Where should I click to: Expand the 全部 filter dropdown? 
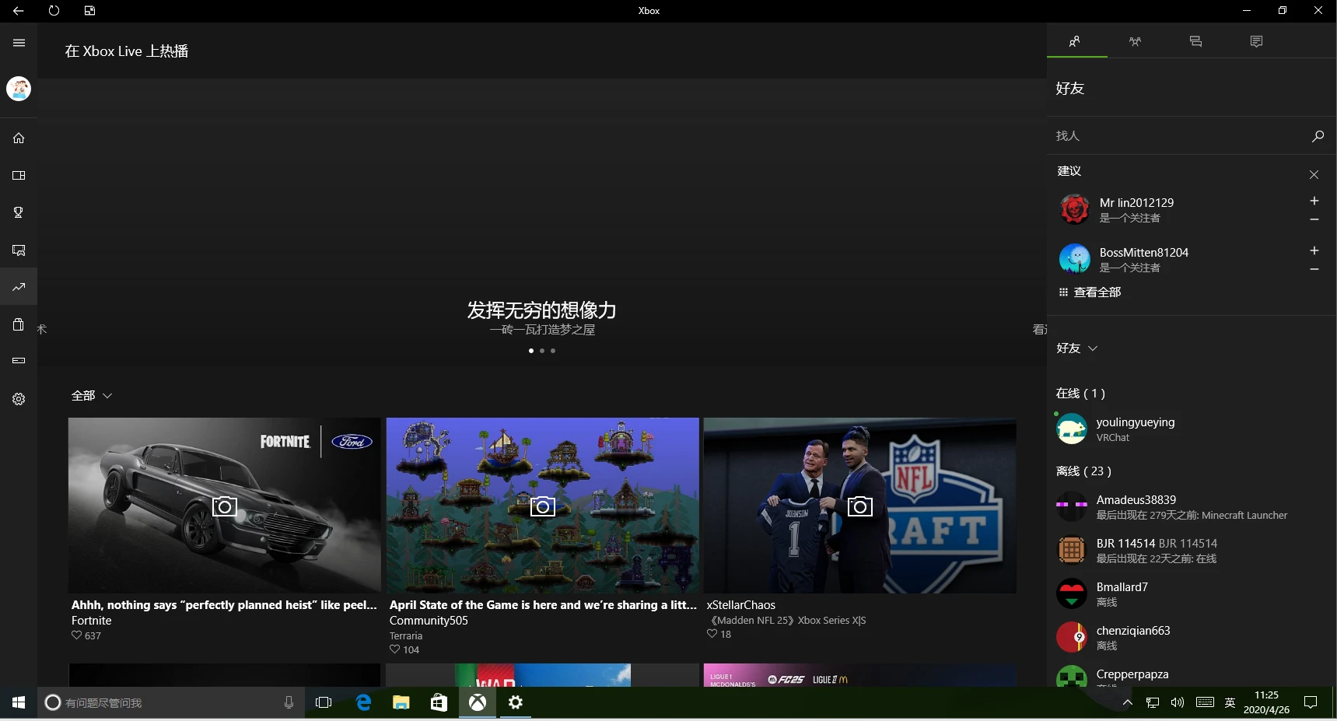tap(92, 396)
